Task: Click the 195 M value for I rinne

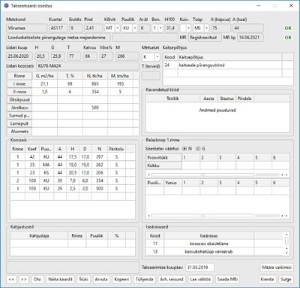Action: coord(120,83)
